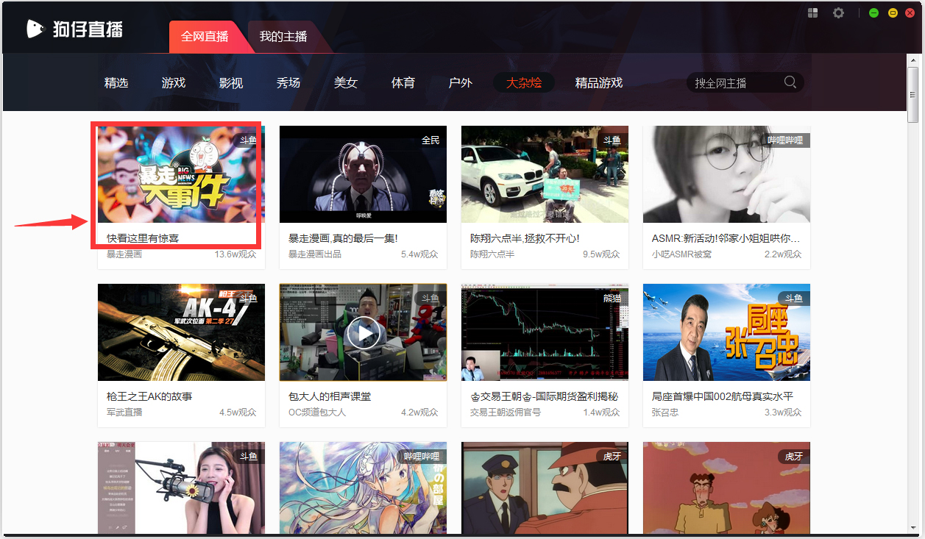Click the 狗仔直播 logo icon

tap(36, 28)
